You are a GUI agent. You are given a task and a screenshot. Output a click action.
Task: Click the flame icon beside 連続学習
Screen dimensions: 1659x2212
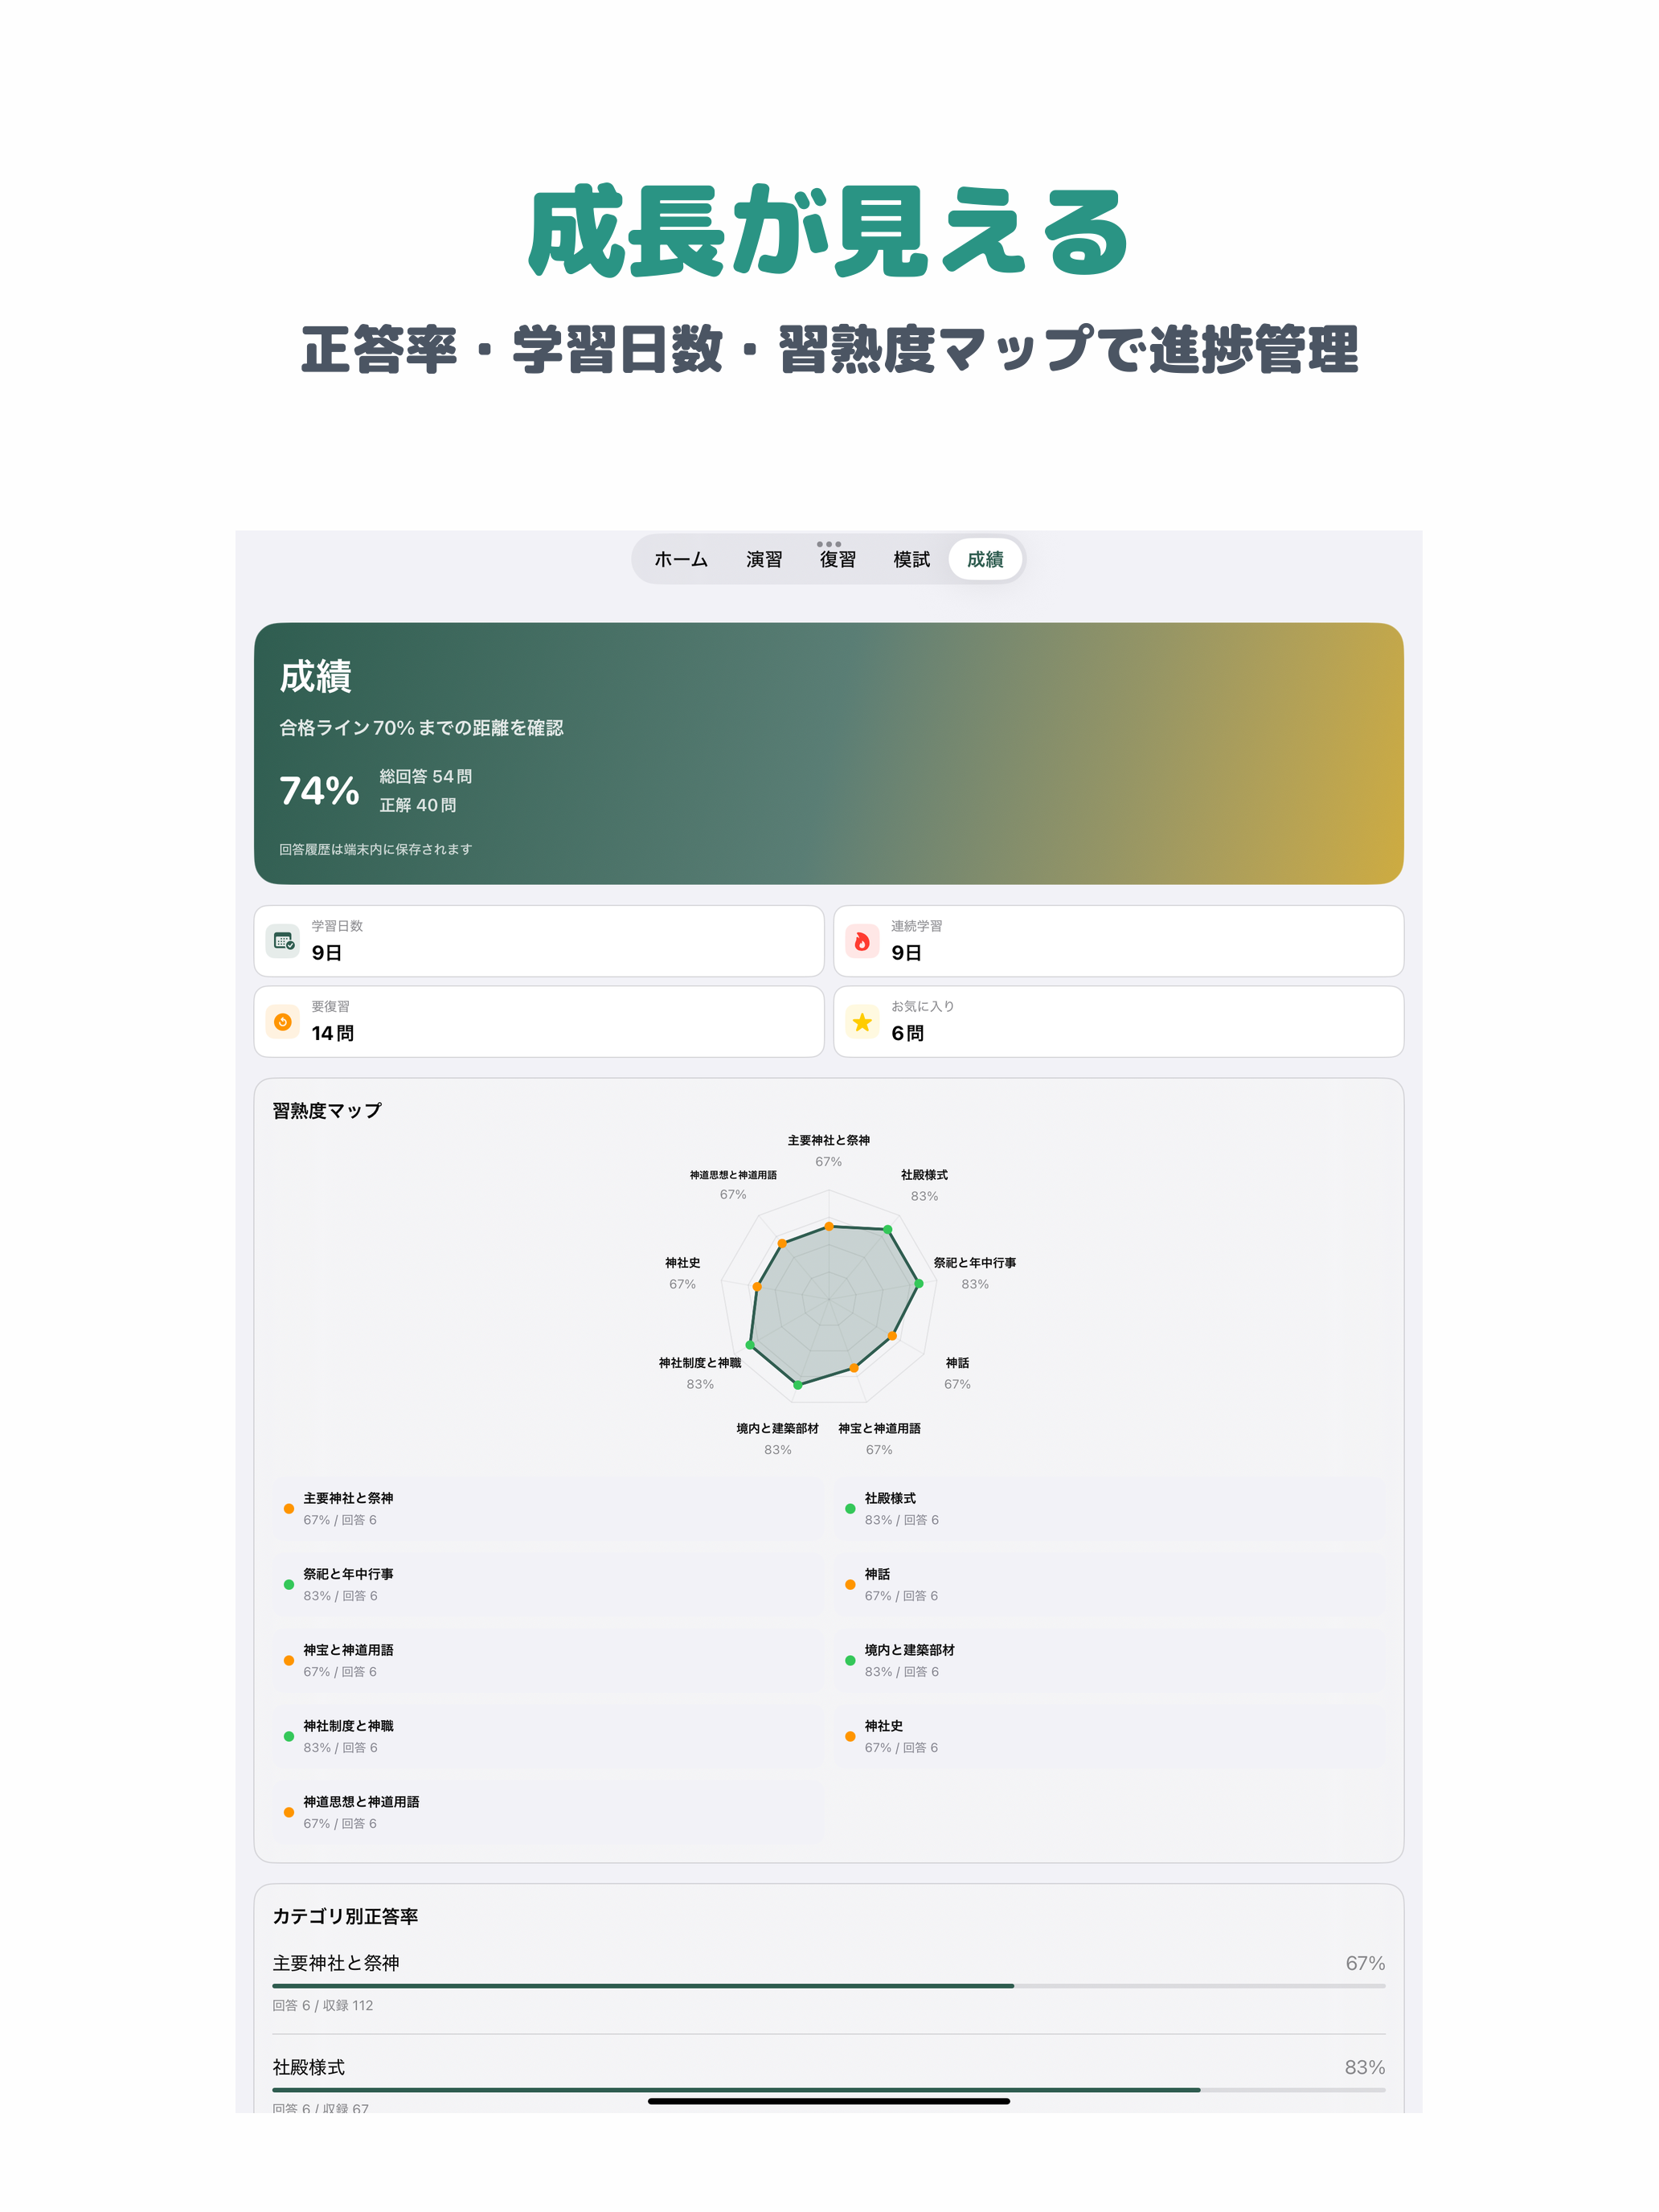(862, 941)
